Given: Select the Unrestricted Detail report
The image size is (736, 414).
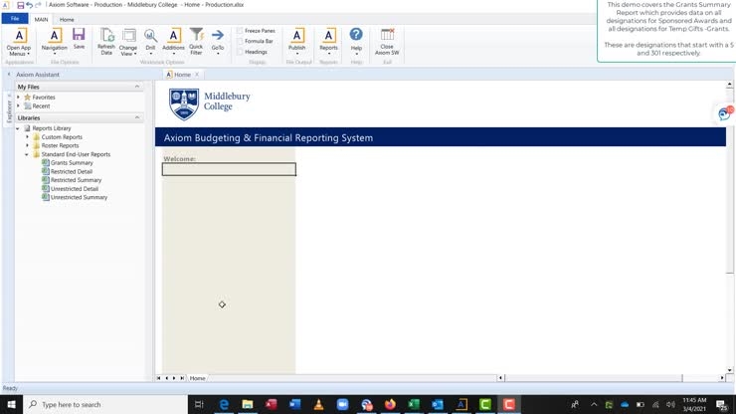Looking at the screenshot, I should (x=75, y=189).
